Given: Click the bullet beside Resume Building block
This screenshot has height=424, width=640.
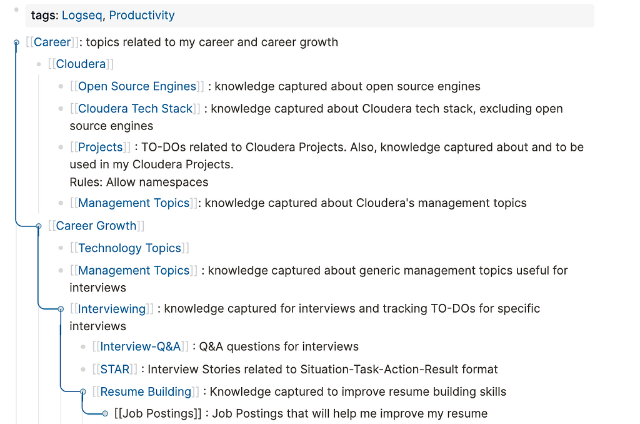Looking at the screenshot, I should coord(83,392).
